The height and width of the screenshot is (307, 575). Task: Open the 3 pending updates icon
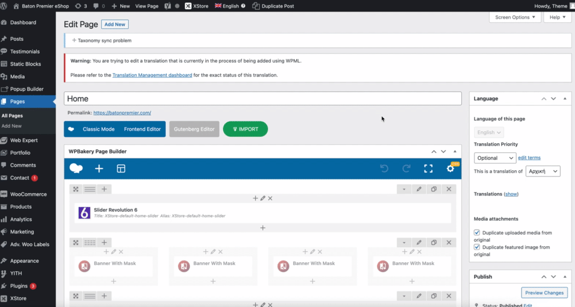[x=80, y=6]
